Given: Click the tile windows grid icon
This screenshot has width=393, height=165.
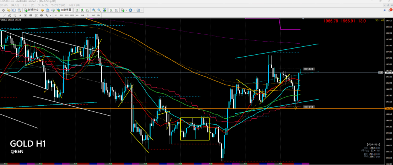Looking at the screenshot, I should [104, 10].
